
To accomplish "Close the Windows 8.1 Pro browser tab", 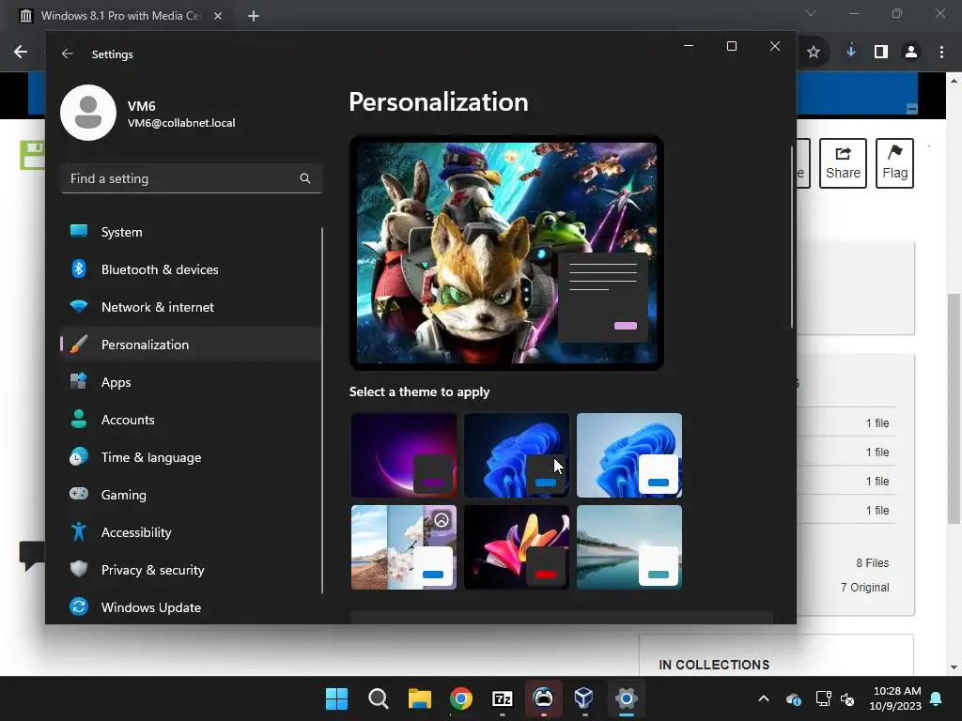I will pyautogui.click(x=218, y=16).
